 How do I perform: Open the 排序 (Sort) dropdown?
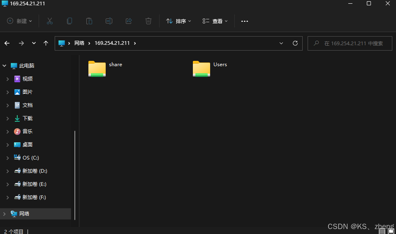click(178, 21)
